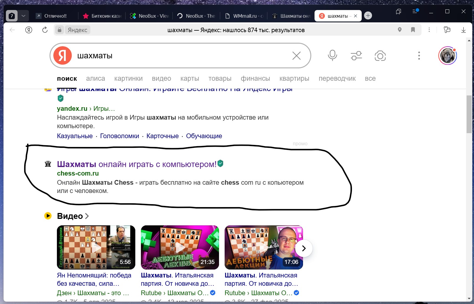Viewport: 474px width, 304px height.
Task: Open the location pin icon in address bar
Action: click(400, 30)
